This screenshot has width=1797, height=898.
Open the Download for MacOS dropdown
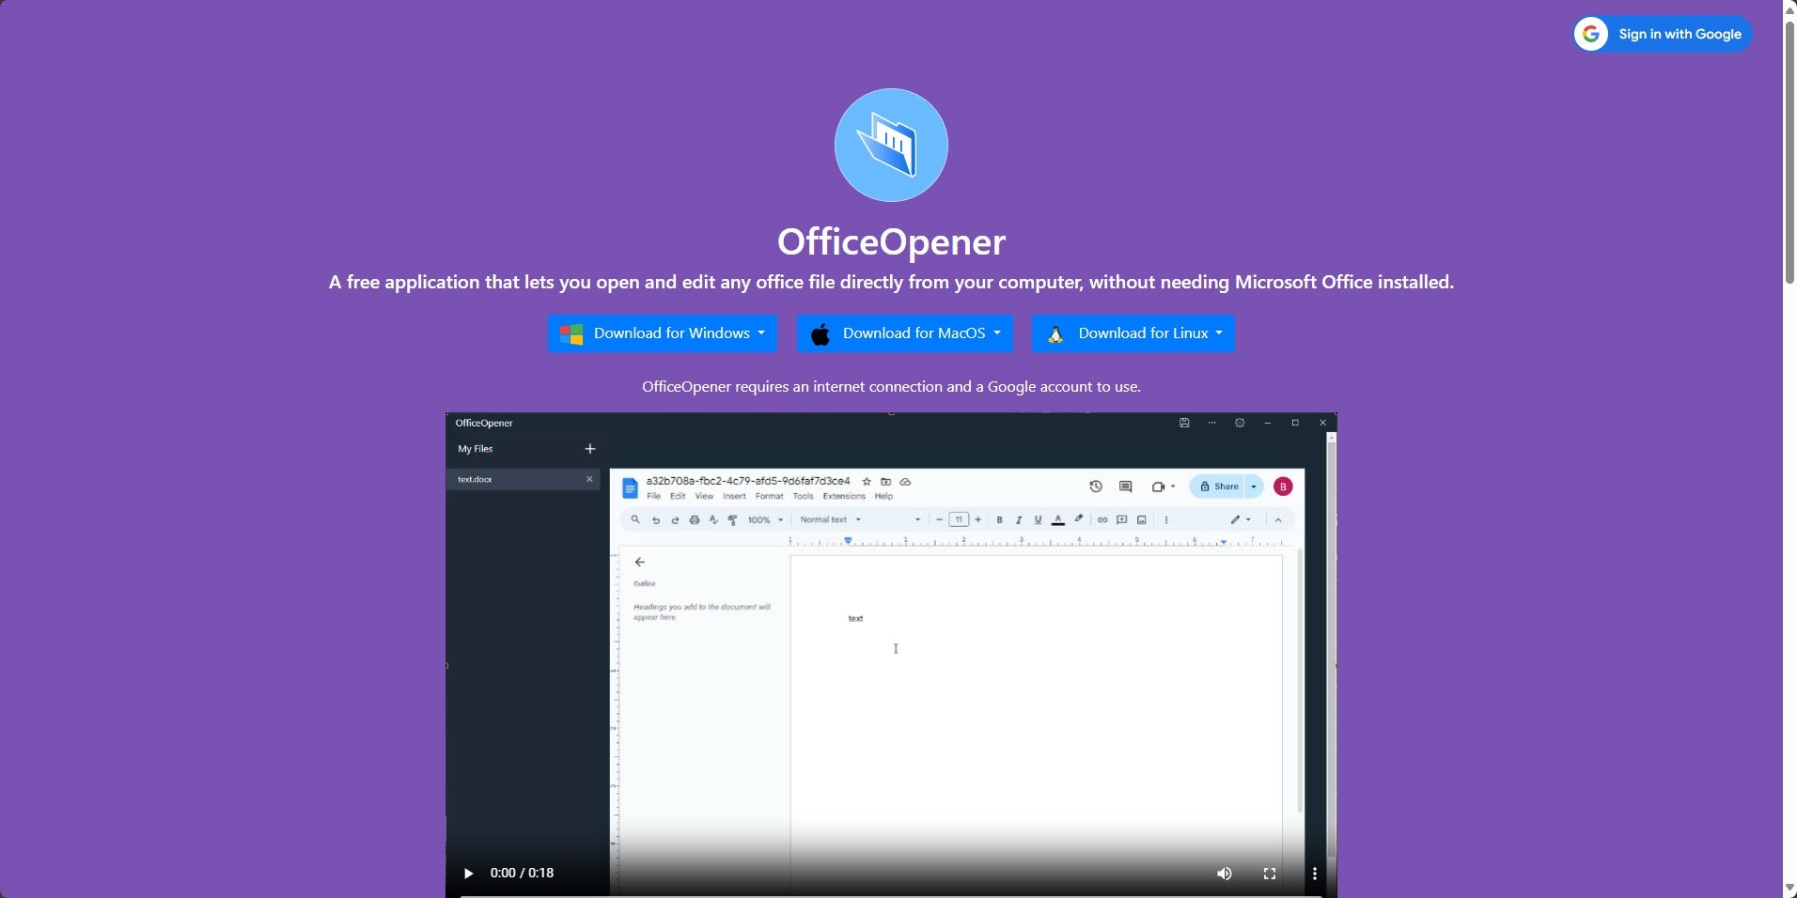[x=905, y=333]
